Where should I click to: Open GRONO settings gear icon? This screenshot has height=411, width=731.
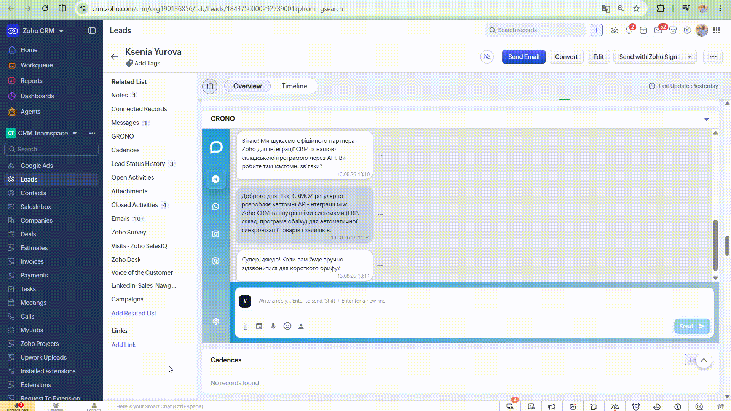click(x=216, y=322)
